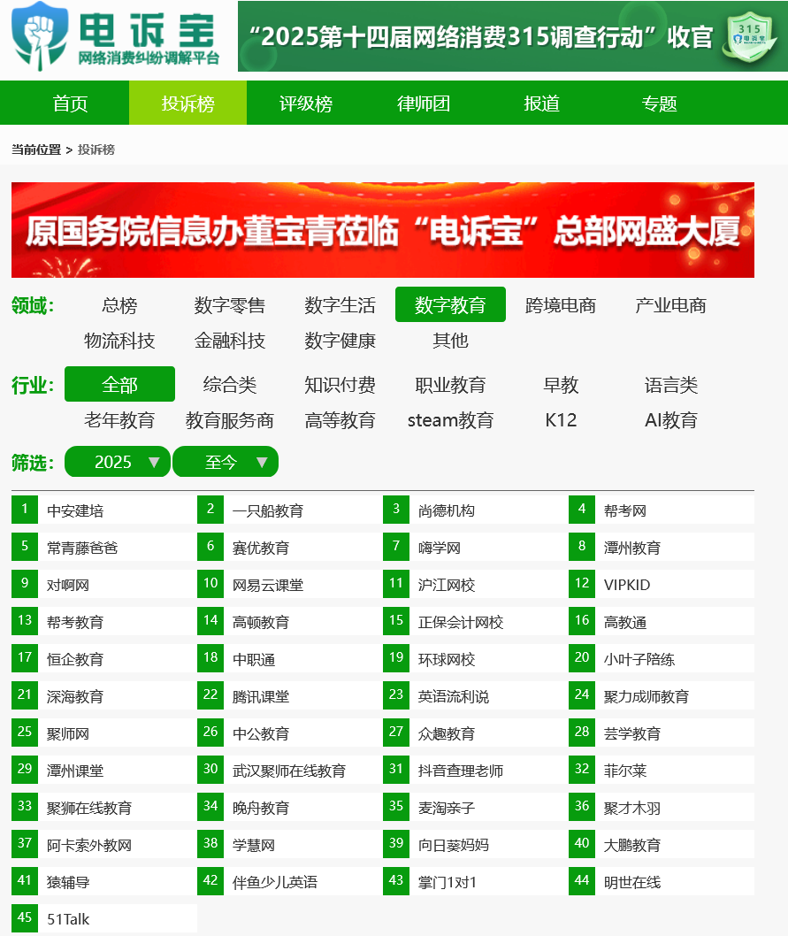
Task: Choose the 数字零售 domain filter
Action: [230, 305]
